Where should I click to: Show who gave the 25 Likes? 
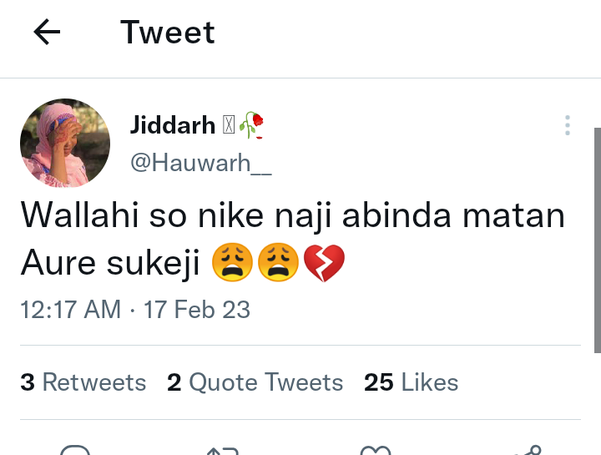[x=412, y=382]
